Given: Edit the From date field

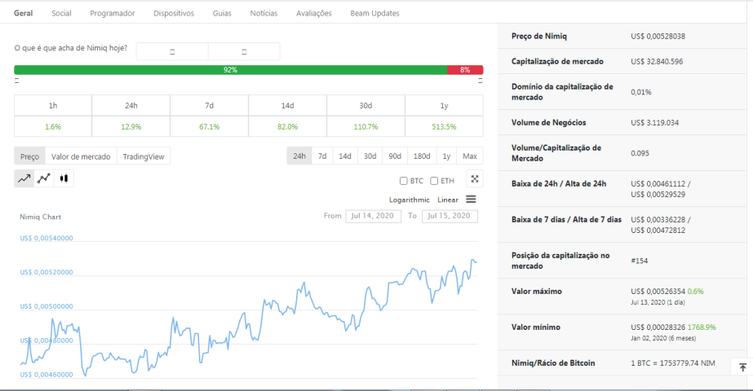Looking at the screenshot, I should pyautogui.click(x=373, y=216).
